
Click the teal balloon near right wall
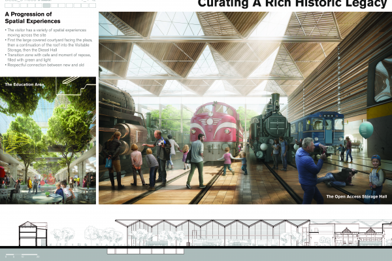[x=366, y=130]
